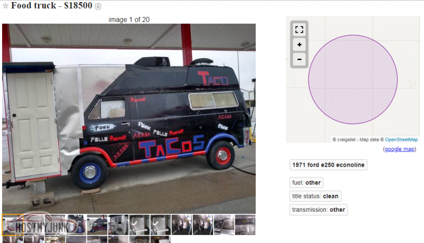Star this Food truck listing as favorite
This screenshot has height=243, width=424.
(5, 6)
